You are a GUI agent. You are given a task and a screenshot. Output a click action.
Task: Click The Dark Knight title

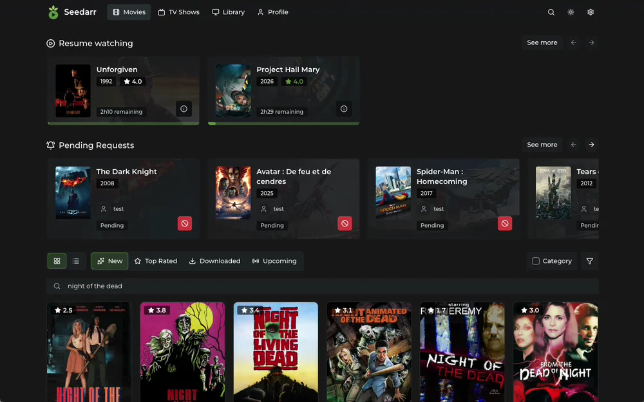tap(126, 172)
